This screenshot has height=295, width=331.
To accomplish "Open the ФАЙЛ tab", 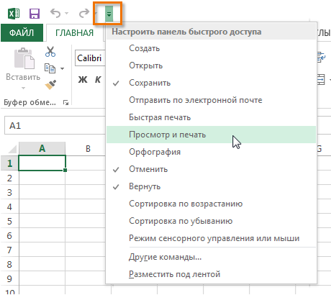I will [x=22, y=32].
